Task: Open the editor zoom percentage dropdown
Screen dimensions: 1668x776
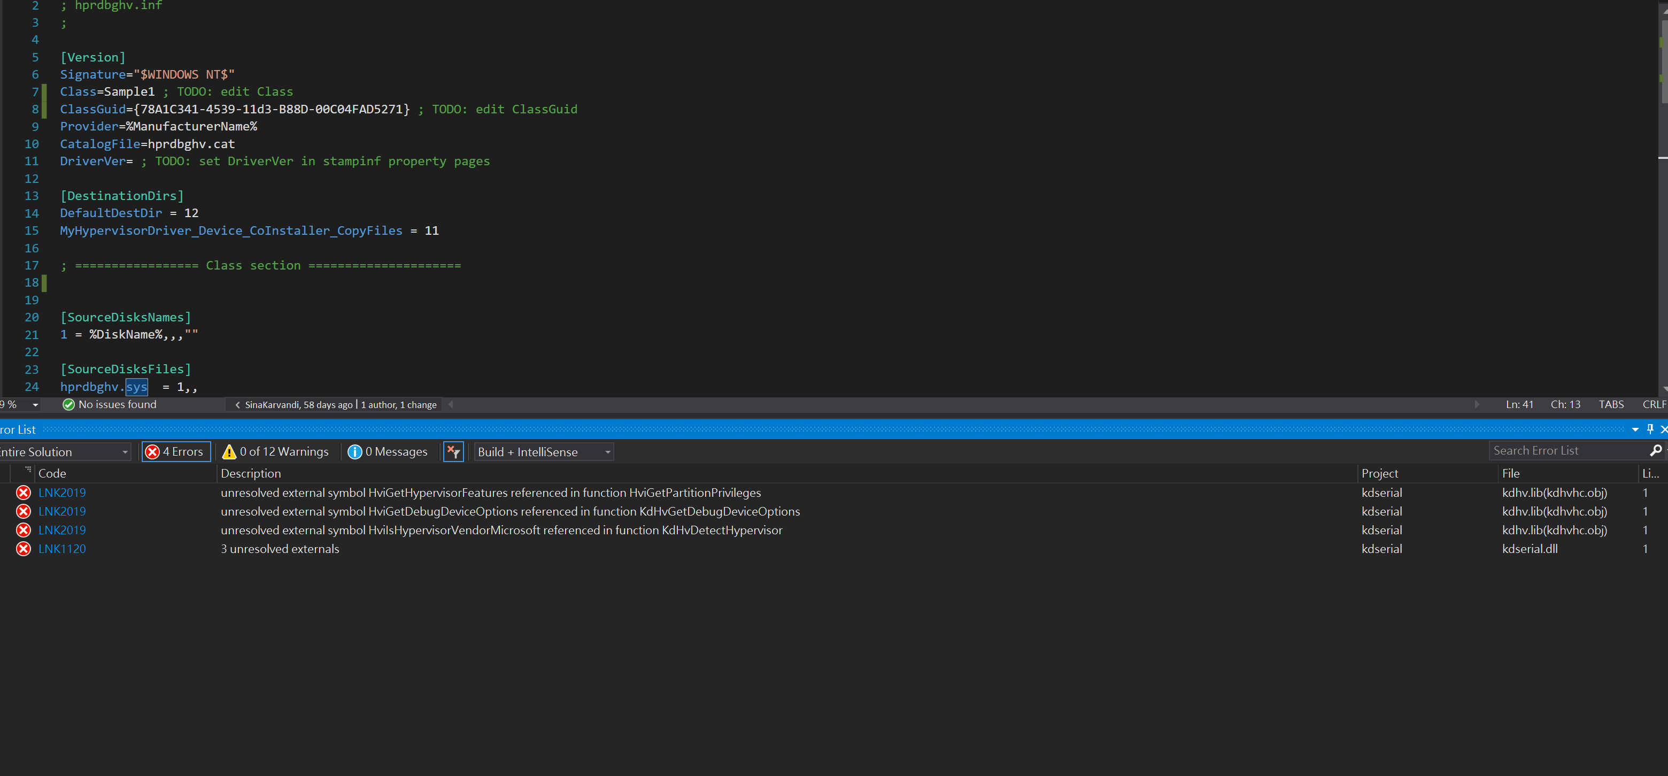Action: 36,404
